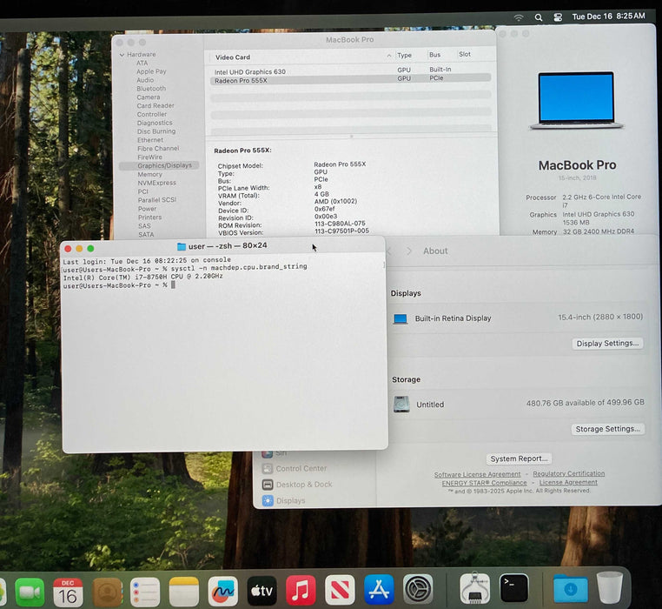Select Fibre Channel in hardware sidebar
The image size is (662, 609).
click(x=158, y=149)
